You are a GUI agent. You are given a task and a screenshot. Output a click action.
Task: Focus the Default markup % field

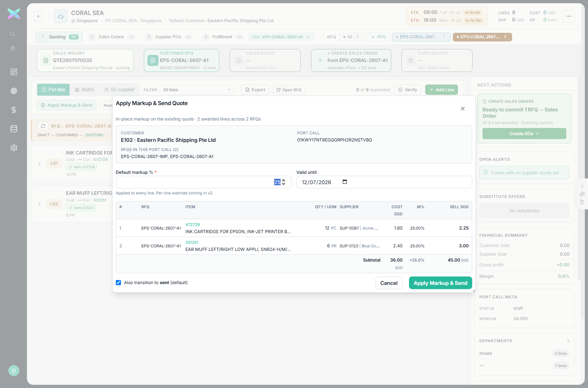pyautogui.click(x=204, y=182)
